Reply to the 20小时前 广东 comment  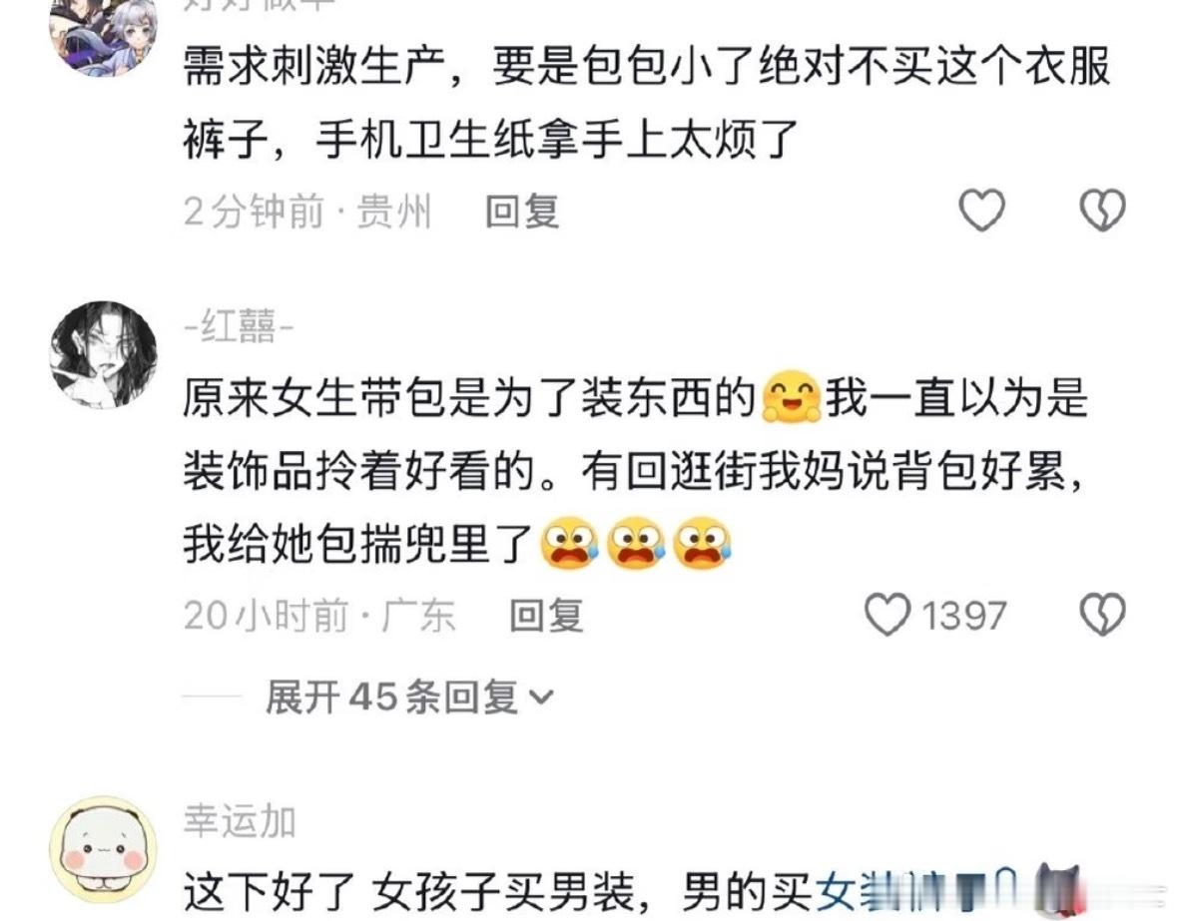(546, 616)
